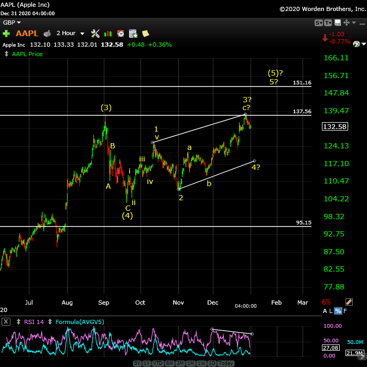367x367 pixels.
Task: Select the 95.15 horizontal line label
Action: [304, 223]
